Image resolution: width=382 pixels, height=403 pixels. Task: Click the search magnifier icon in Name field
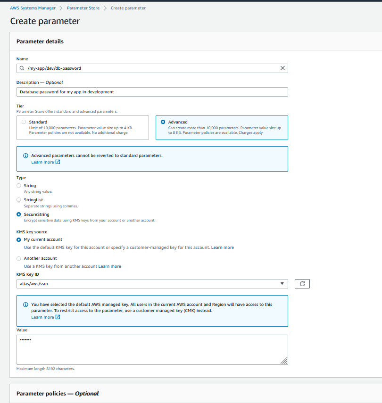(22, 68)
